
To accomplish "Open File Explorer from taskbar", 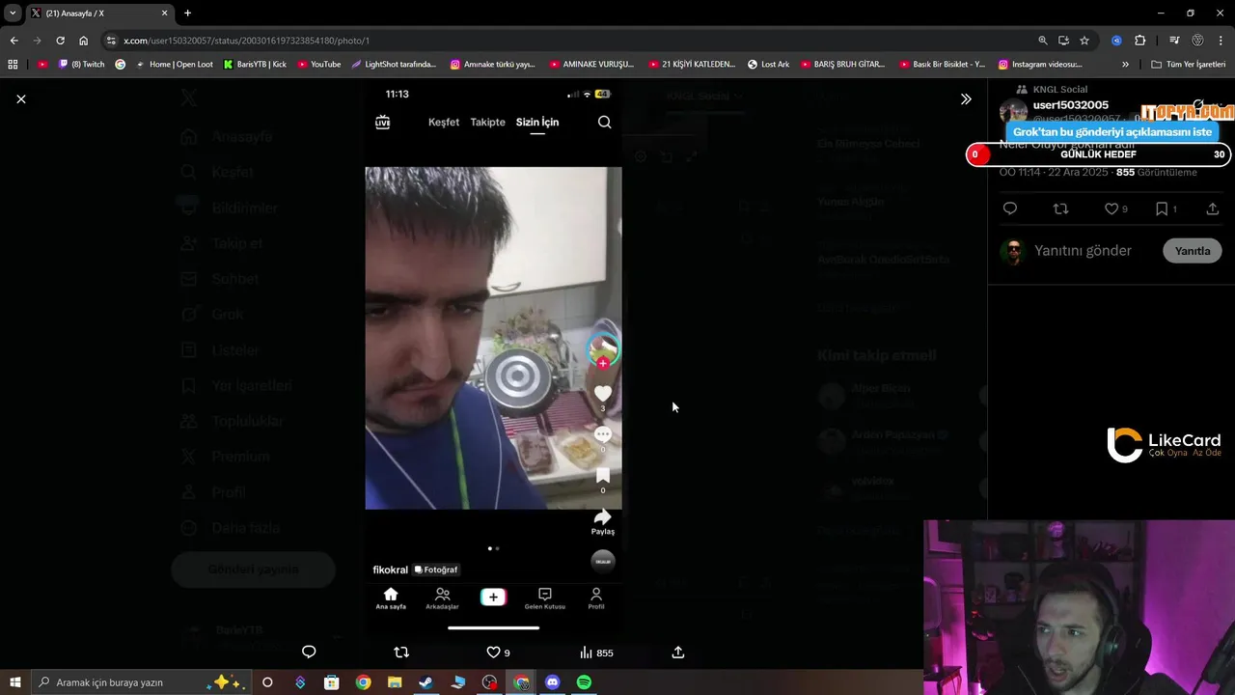I will pyautogui.click(x=395, y=682).
